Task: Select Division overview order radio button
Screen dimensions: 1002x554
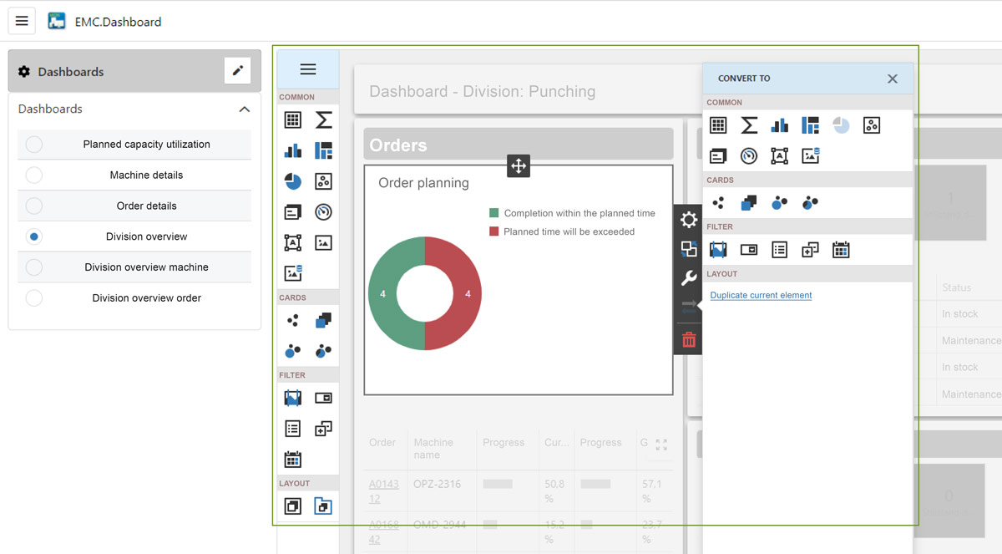Action: (34, 298)
